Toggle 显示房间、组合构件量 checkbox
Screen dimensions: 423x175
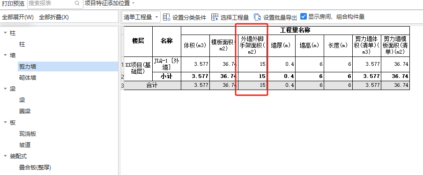pos(304,16)
